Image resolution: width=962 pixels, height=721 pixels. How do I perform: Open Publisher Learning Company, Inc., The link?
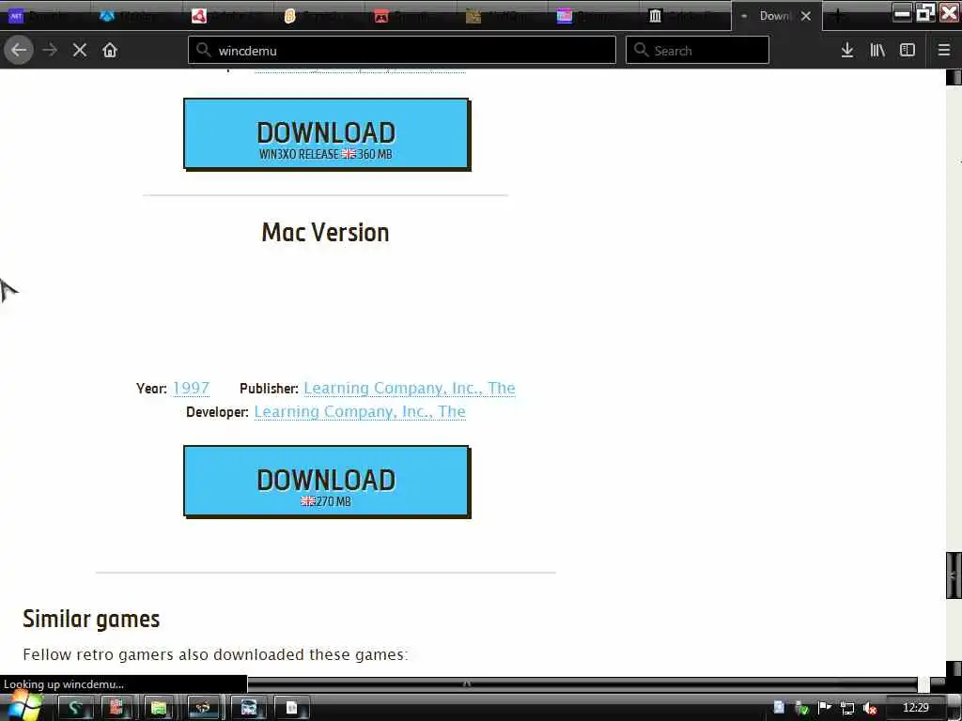pyautogui.click(x=410, y=388)
